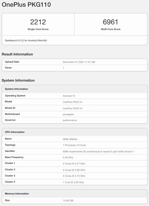This screenshot has height=206, width=149.
Task: Click the Model value OnePlus PKG110
Action: pyautogui.click(x=72, y=102)
